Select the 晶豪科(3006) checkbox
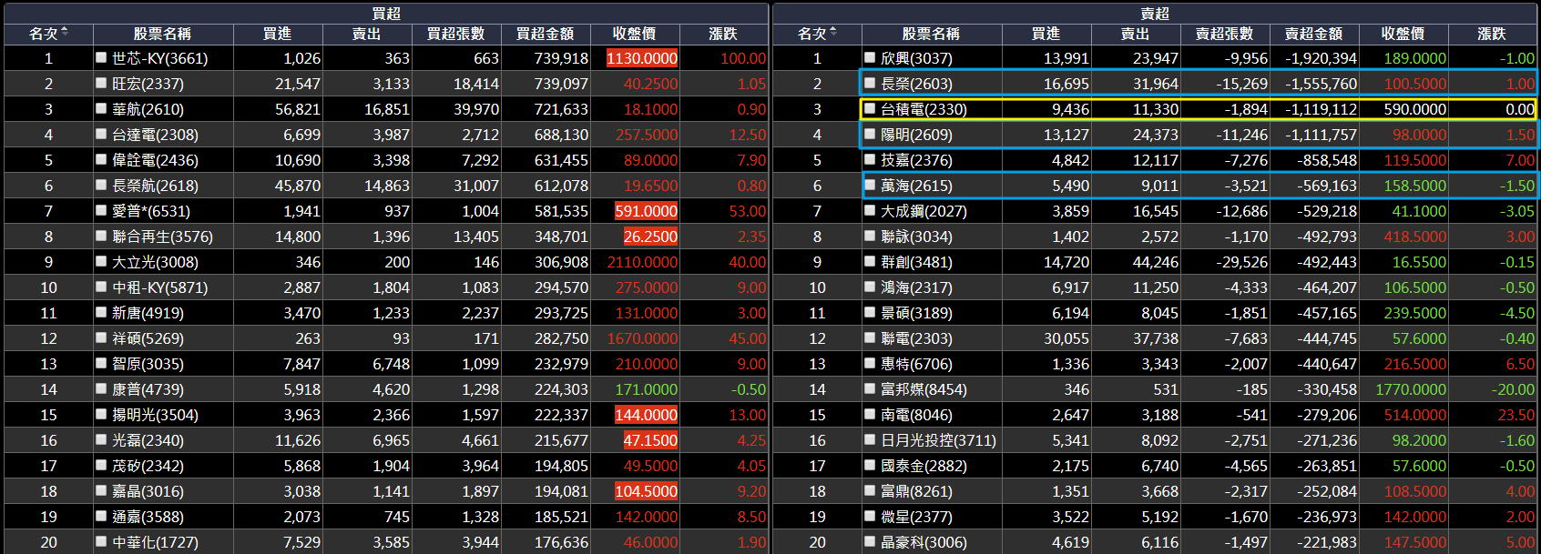Viewport: 1541px width, 554px height. (x=870, y=541)
